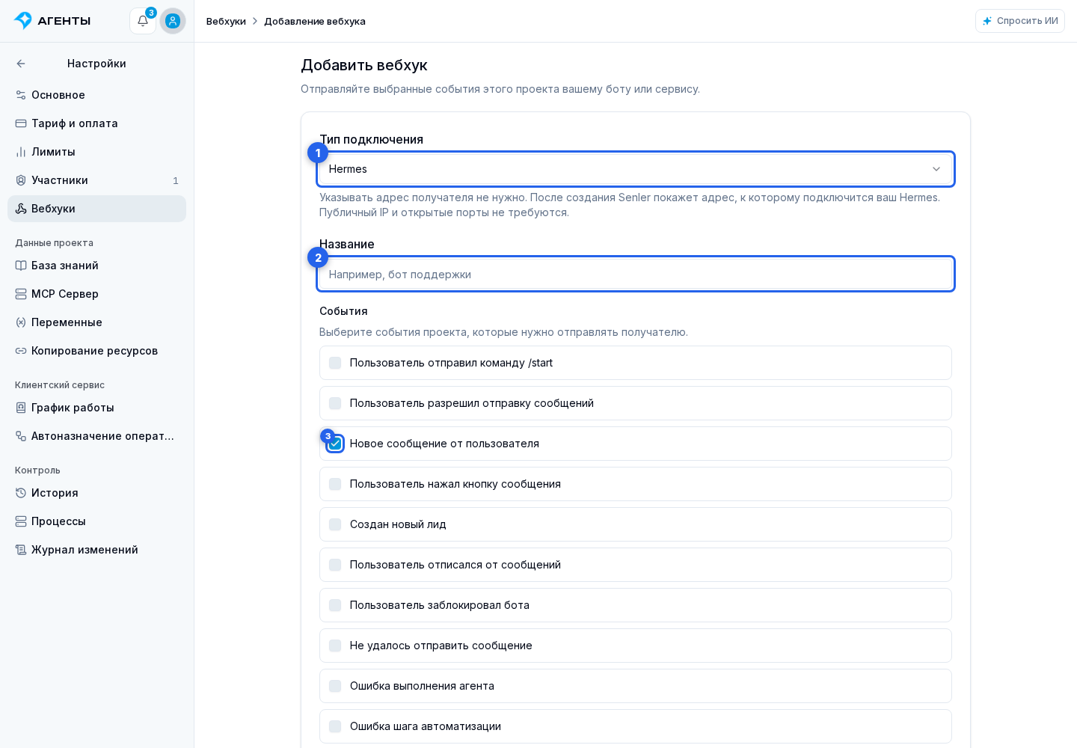Check 'Пользователь разрешил отправку сообщений'

[x=335, y=403]
